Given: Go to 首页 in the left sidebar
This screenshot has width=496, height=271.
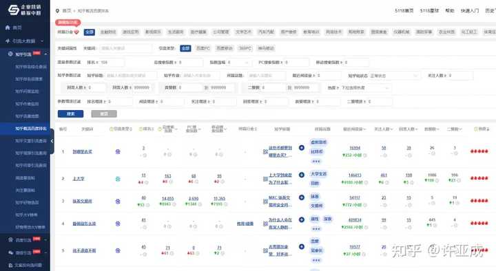Looking at the screenshot, I should point(17,28).
